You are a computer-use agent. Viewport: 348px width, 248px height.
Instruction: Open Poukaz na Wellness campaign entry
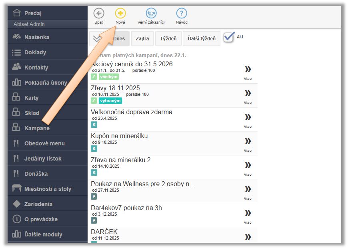coord(143,184)
